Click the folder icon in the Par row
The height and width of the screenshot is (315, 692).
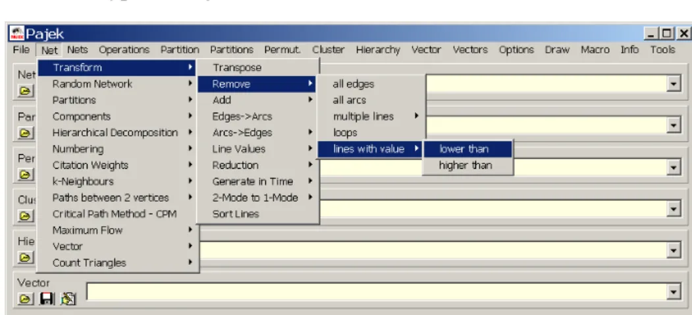25,132
